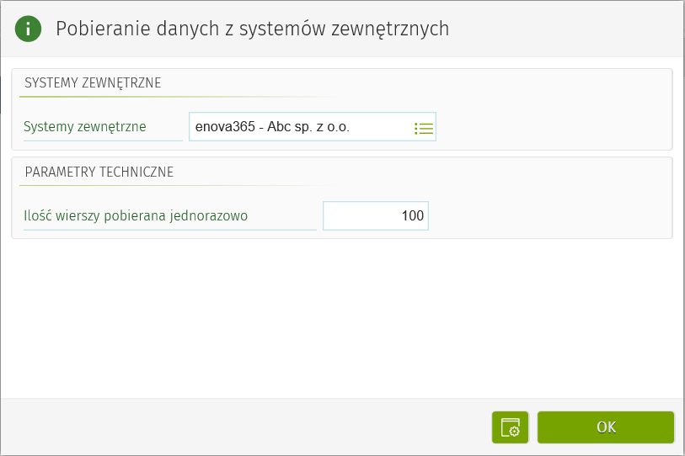Click the 'Systemy zewnętrzne' field label
This screenshot has height=456, width=685.
tap(85, 127)
